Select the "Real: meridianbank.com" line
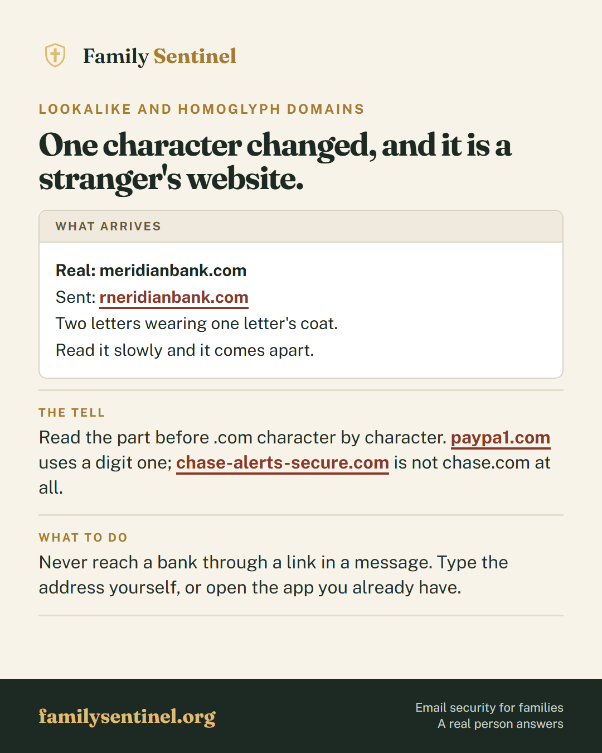 (x=151, y=271)
